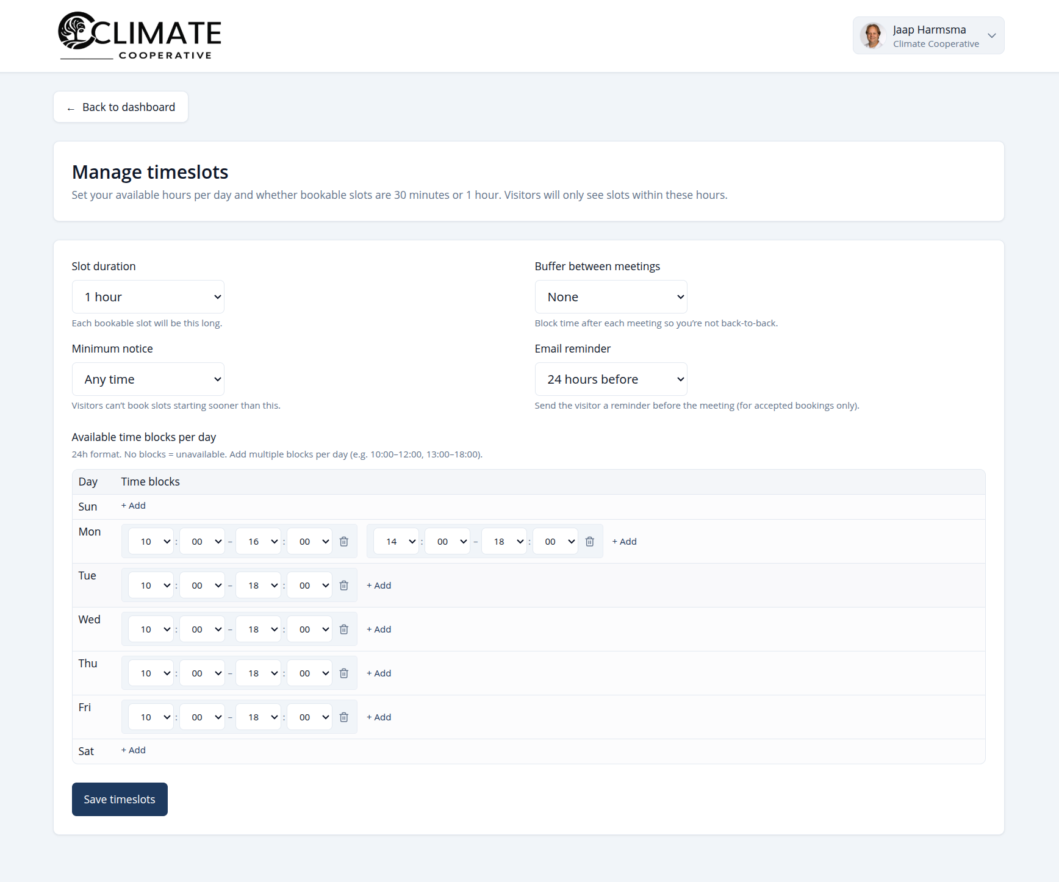Add a third time block on Monday
This screenshot has width=1059, height=882.
click(625, 542)
